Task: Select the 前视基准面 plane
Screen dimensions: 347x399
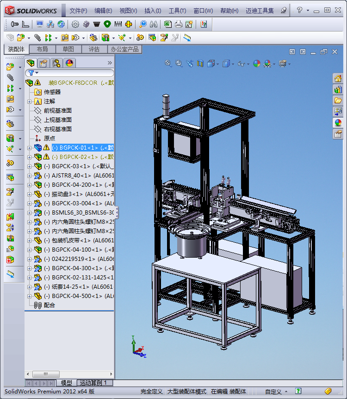Action: [x=58, y=110]
